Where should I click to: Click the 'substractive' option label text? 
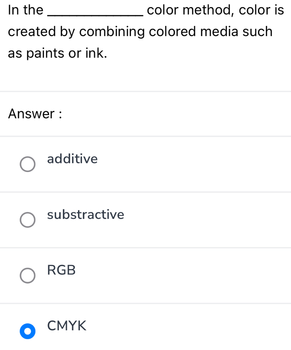[x=85, y=214]
